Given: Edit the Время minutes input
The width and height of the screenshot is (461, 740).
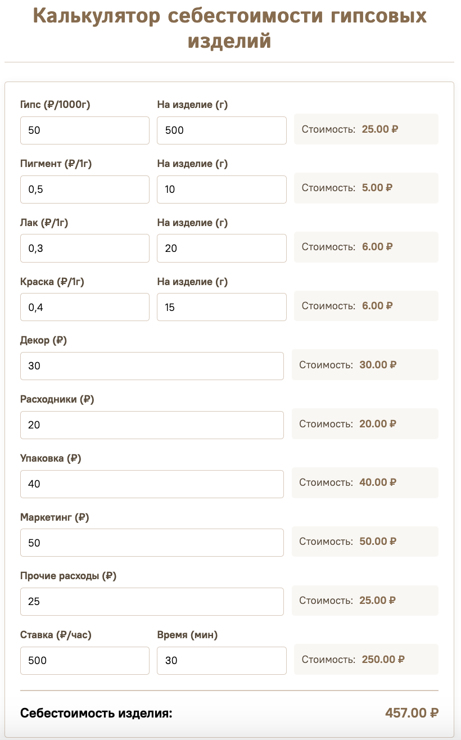Looking at the screenshot, I should (x=222, y=661).
